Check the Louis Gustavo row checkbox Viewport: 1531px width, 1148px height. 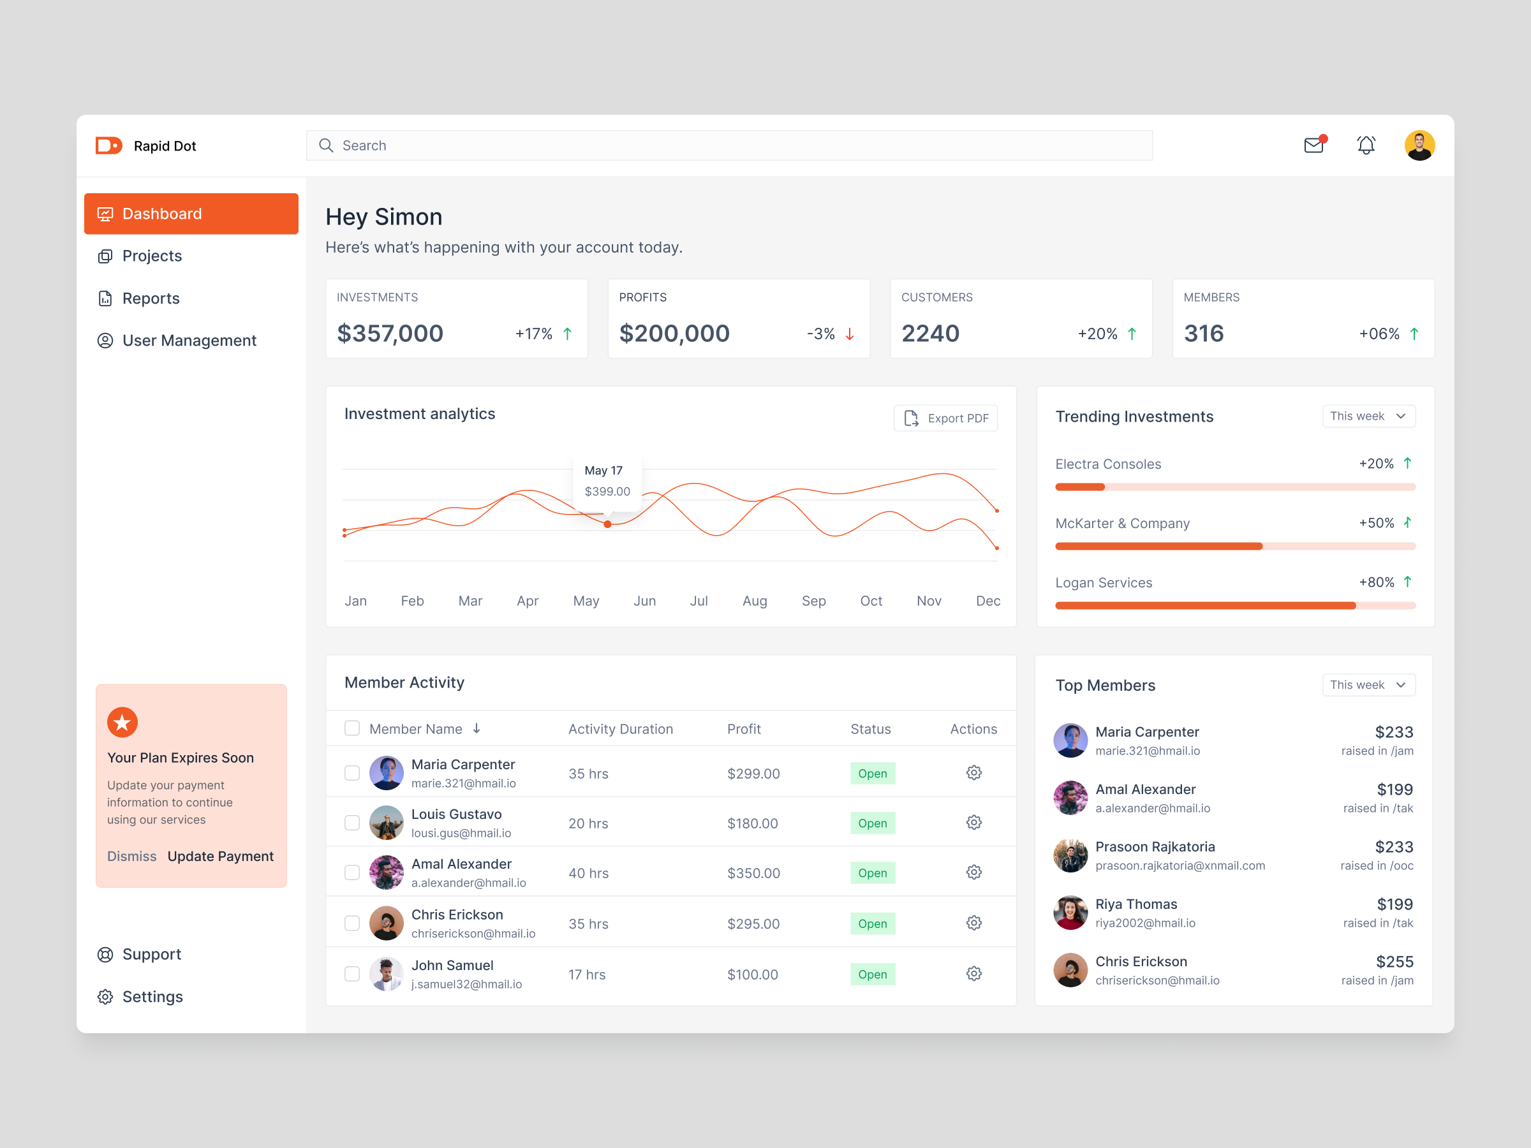(x=352, y=823)
